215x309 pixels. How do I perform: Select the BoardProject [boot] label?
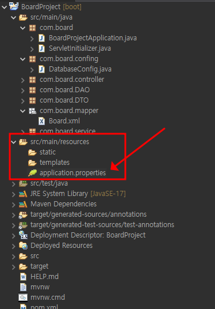pyautogui.click(x=51, y=7)
